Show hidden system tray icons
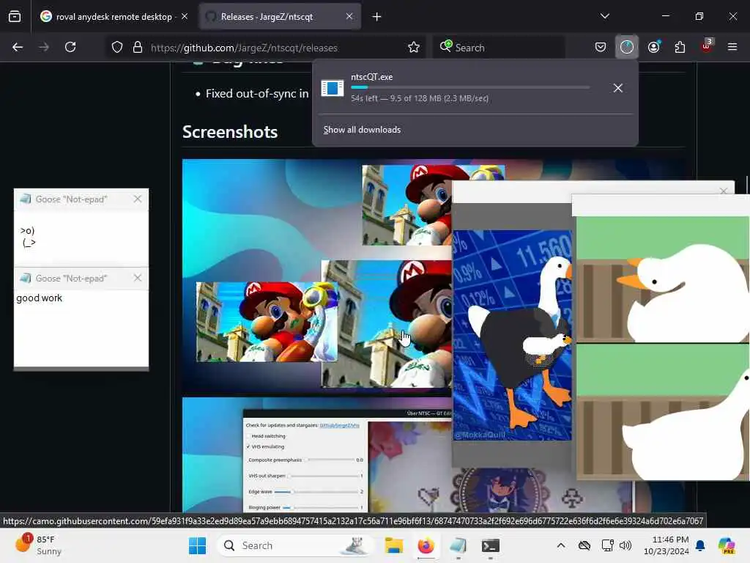Image resolution: width=750 pixels, height=563 pixels. 561,545
